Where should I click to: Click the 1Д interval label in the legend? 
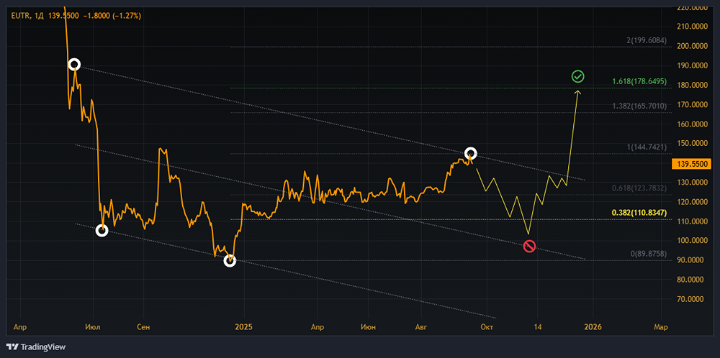(37, 16)
